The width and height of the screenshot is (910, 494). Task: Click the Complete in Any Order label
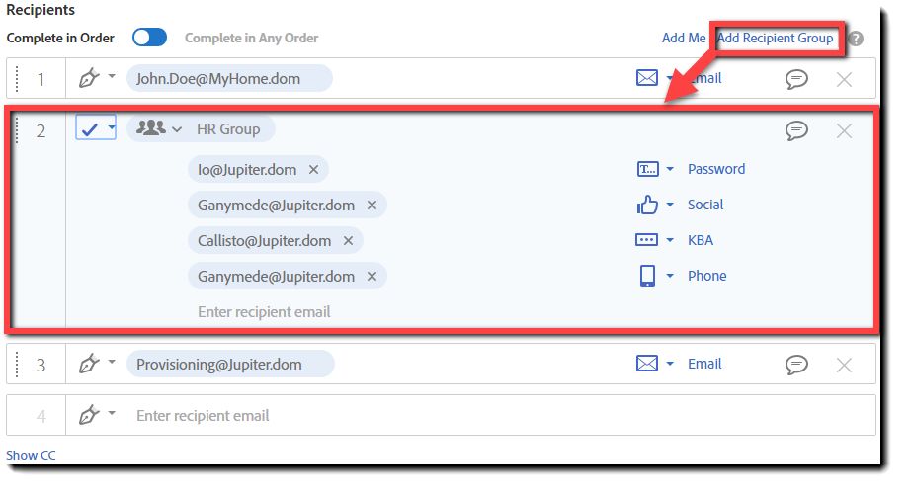pos(251,38)
